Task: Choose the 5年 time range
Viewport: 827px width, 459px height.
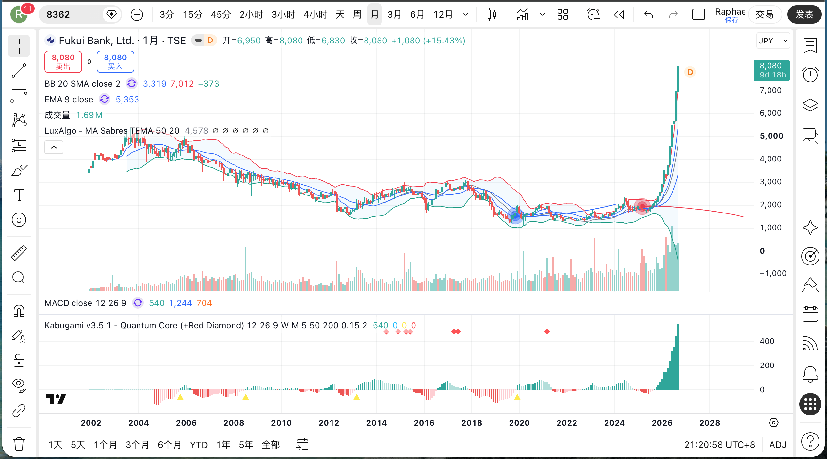Action: pyautogui.click(x=246, y=445)
